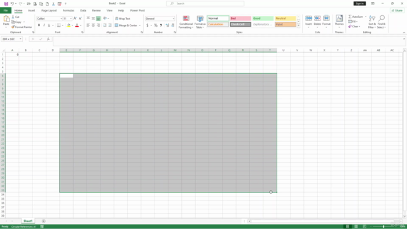Viewport: 407px width, 229px height.
Task: Click the Insert Function fx icon
Action: coord(48,39)
